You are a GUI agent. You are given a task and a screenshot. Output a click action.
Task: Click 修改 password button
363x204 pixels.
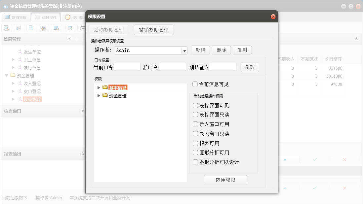click(250, 67)
